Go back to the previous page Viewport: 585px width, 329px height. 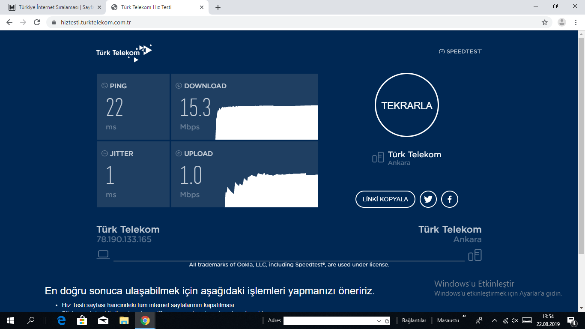(x=9, y=22)
